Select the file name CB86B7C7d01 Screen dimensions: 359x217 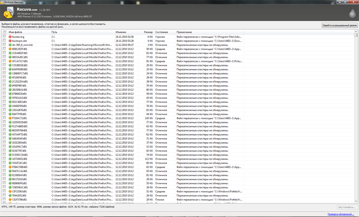click(x=20, y=73)
